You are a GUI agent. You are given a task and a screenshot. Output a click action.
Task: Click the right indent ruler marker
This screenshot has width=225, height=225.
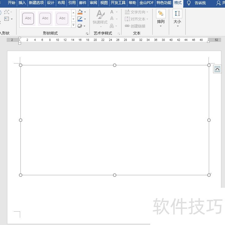(x=208, y=42)
